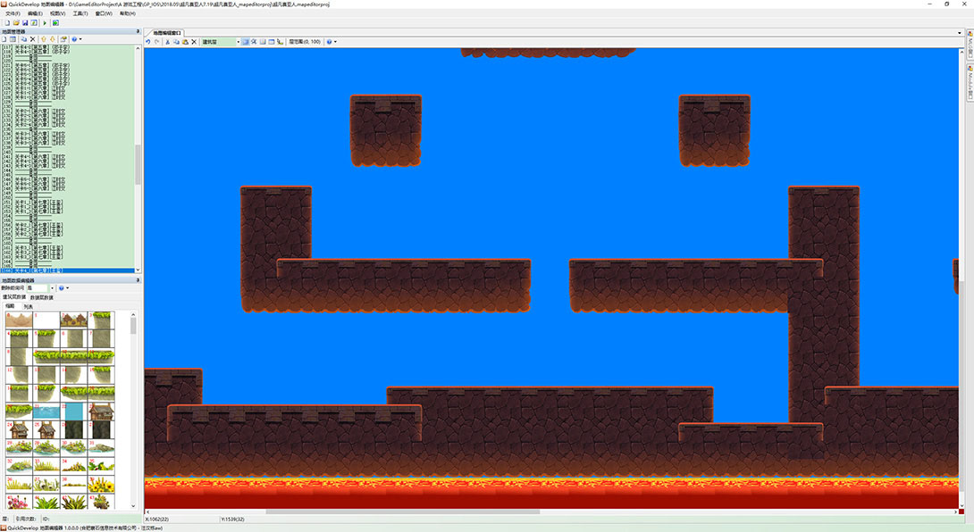Open dropdown arrow beside data editor help icon
The width and height of the screenshot is (974, 532).
pyautogui.click(x=67, y=288)
